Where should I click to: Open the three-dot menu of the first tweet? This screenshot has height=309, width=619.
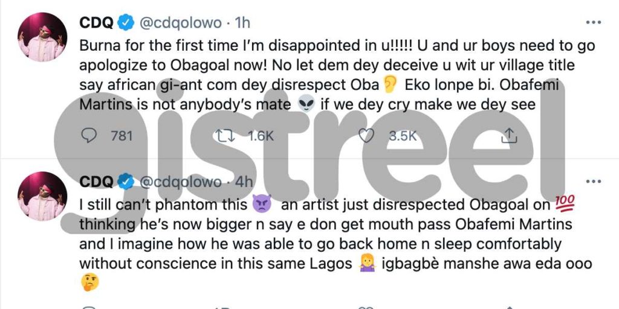click(x=594, y=23)
